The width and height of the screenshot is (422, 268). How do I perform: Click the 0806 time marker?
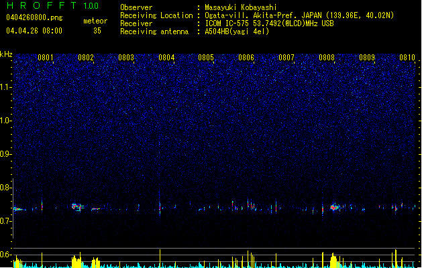[x=246, y=57]
